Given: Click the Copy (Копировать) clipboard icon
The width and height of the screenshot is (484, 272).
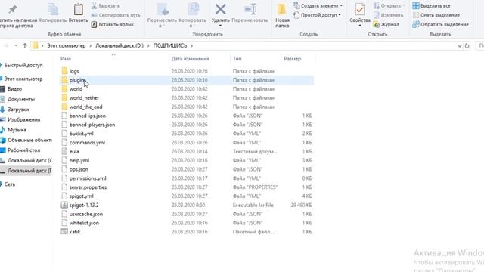Looking at the screenshot, I should point(53,9).
